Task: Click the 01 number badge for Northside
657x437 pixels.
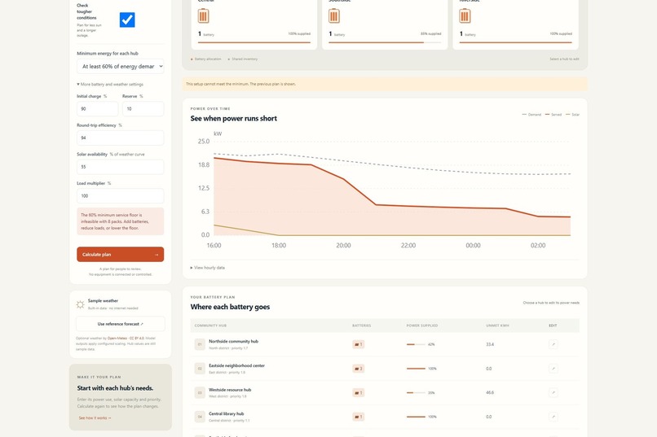Action: [x=200, y=344]
